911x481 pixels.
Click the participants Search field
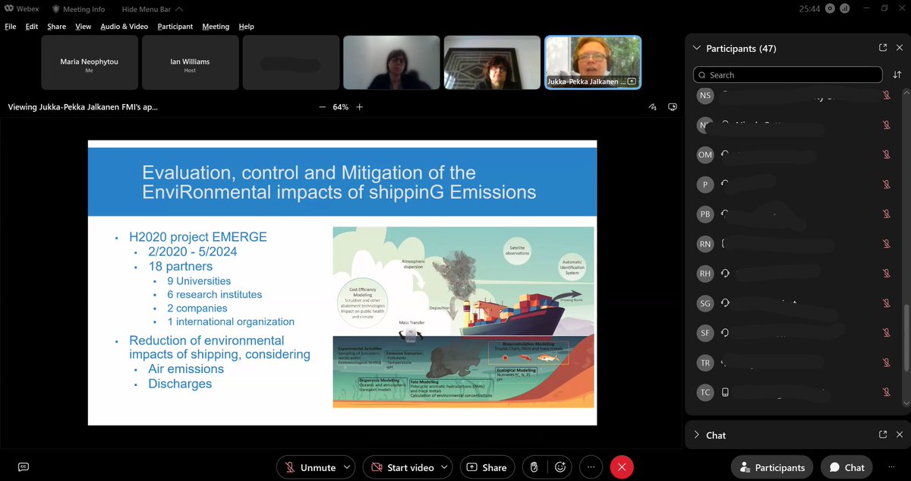[x=787, y=74]
